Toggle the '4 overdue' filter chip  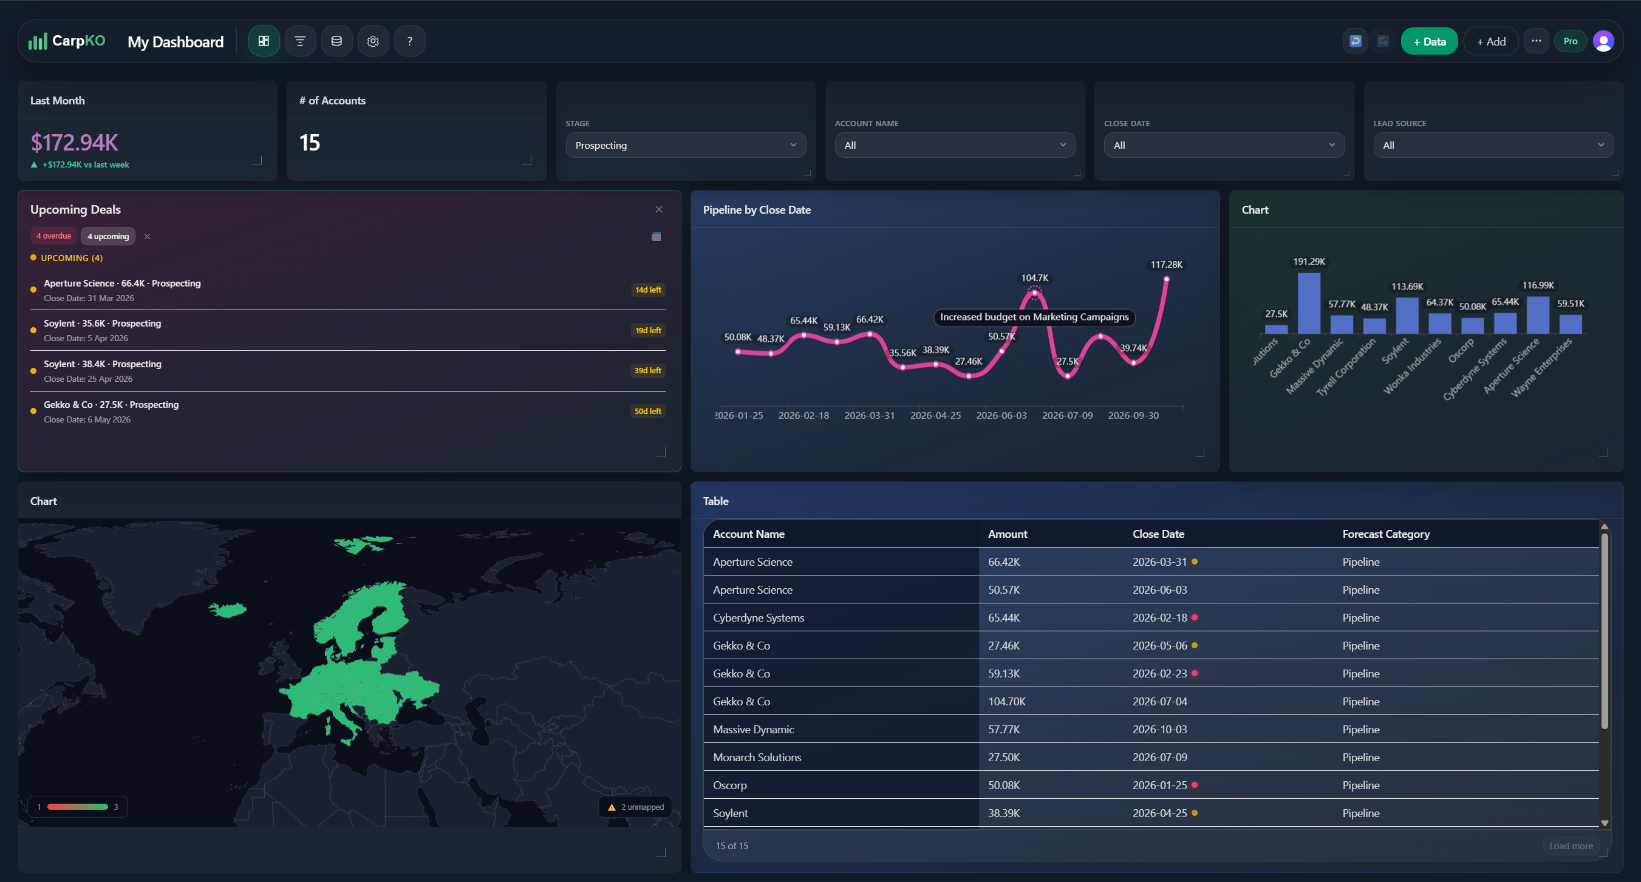[x=53, y=236]
